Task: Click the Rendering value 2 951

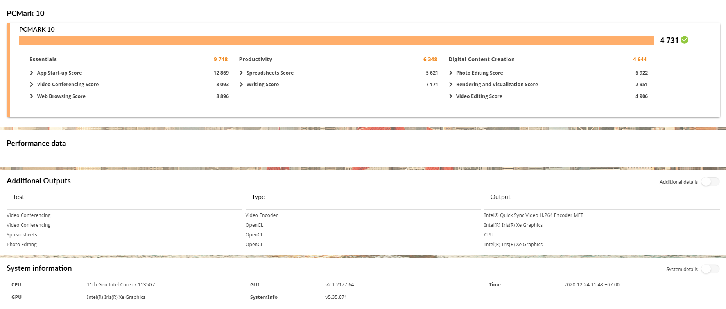Action: tap(642, 85)
